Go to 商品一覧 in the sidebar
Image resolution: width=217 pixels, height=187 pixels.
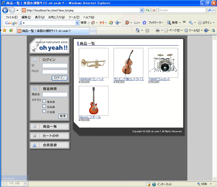coord(50,126)
